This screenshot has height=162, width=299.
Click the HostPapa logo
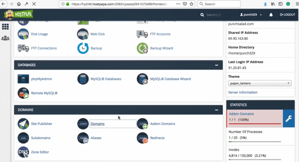pyautogui.click(x=18, y=15)
